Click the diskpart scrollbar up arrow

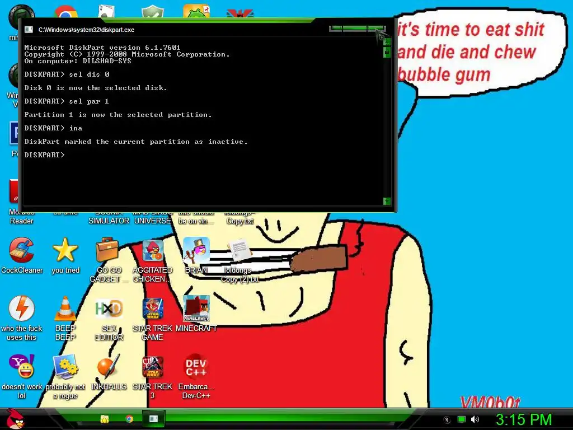click(x=387, y=41)
